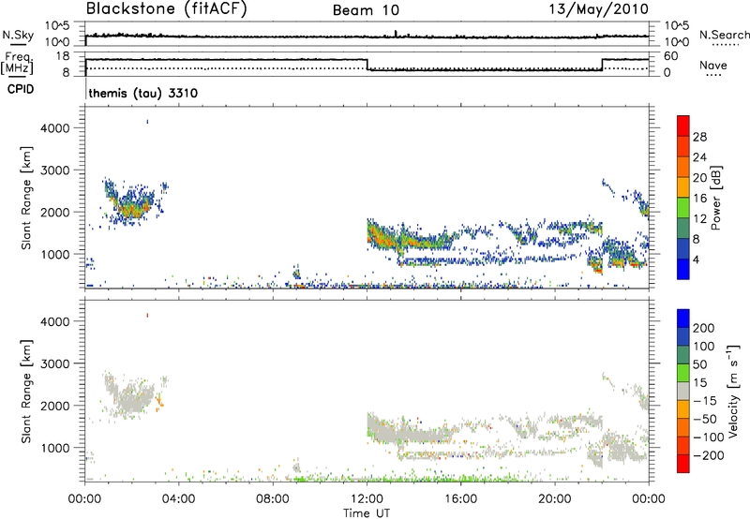
Task: Click the 16:00 time axis label
Action: tap(460, 499)
